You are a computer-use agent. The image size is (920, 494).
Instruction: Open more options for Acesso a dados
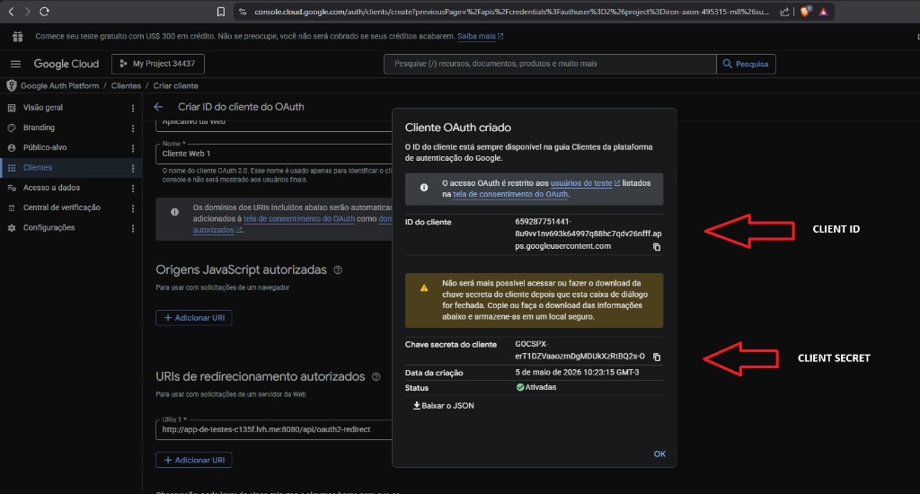(133, 188)
